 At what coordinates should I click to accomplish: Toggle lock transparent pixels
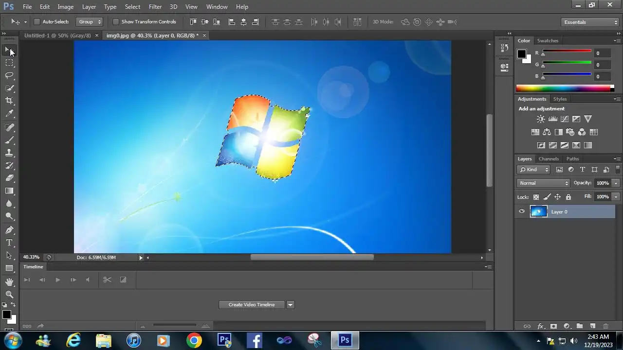(536, 197)
